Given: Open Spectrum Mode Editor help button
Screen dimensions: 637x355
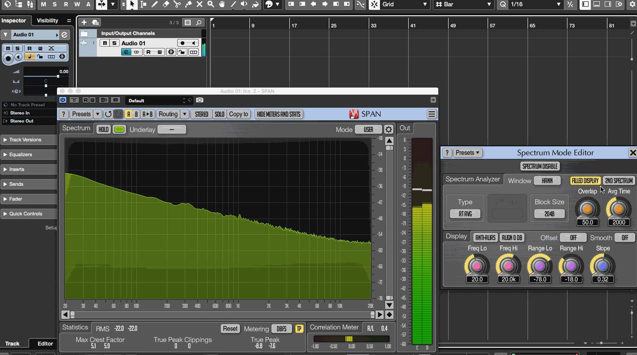Looking at the screenshot, I should pos(447,153).
